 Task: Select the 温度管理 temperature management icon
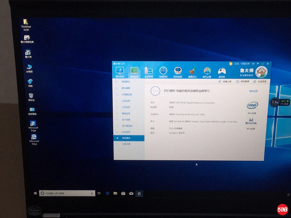pos(148,72)
